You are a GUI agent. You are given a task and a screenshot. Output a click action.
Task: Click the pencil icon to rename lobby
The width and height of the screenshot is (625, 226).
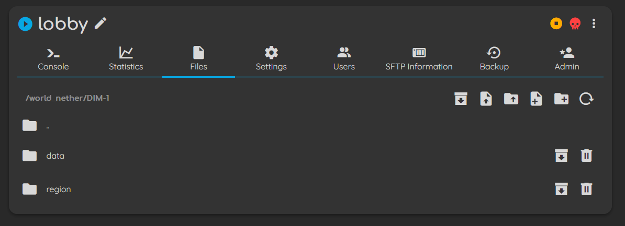point(101,23)
